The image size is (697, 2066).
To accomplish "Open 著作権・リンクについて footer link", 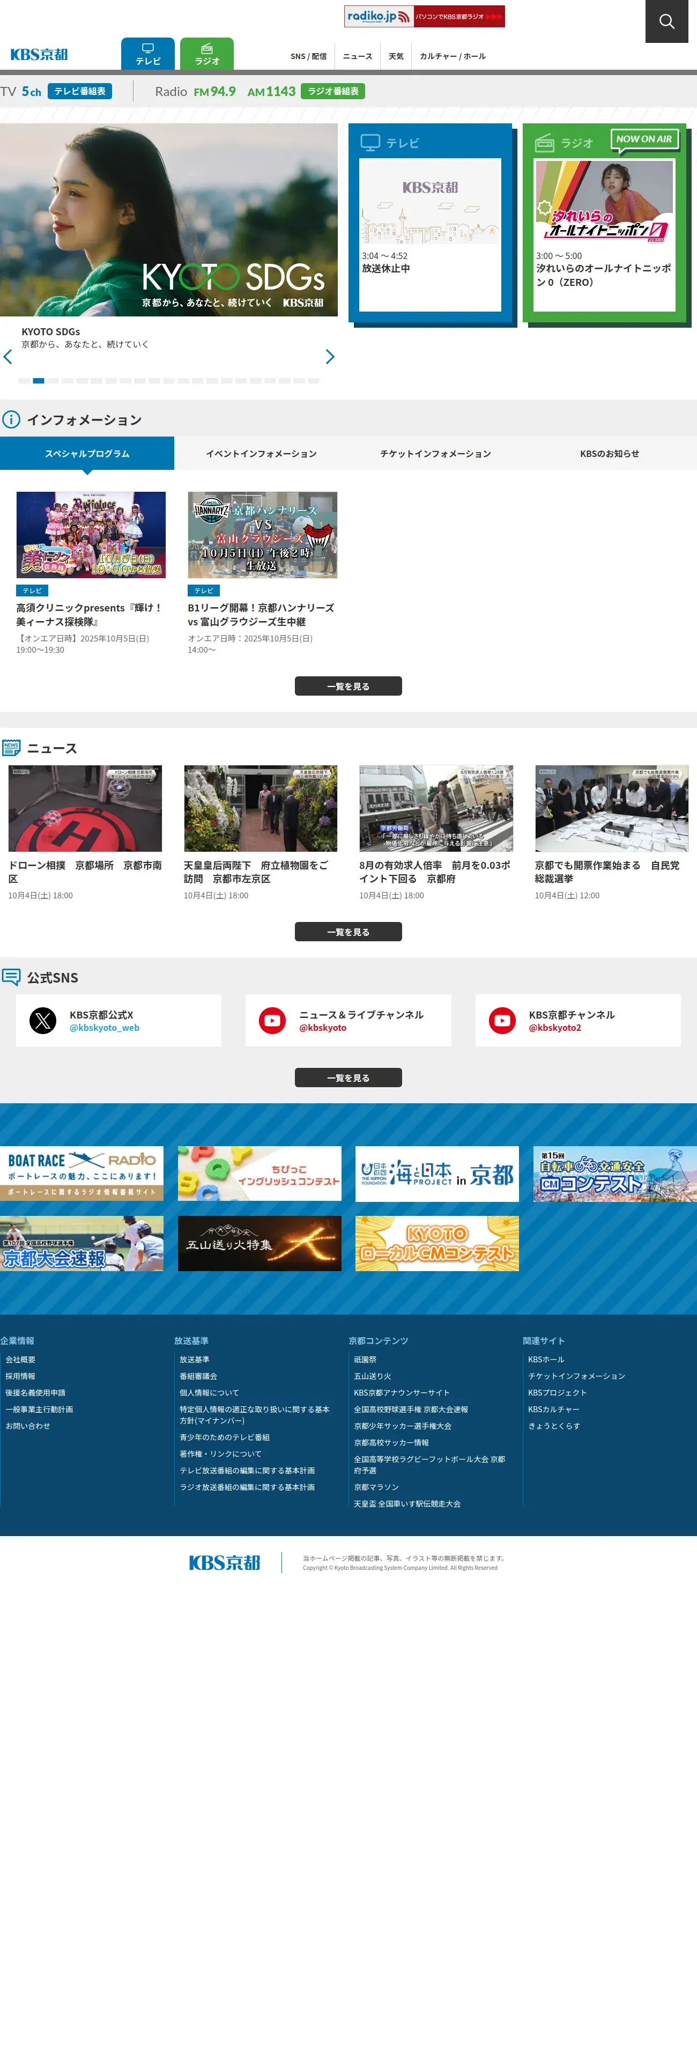I will 220,1454.
